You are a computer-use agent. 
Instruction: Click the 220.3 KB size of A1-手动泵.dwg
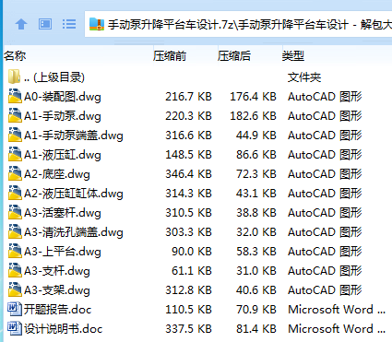tap(188, 116)
